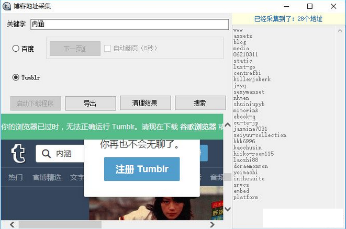The width and height of the screenshot is (346, 229).
Task: Click the horizontal scroll left arrow
Action: pyautogui.click(x=6, y=224)
